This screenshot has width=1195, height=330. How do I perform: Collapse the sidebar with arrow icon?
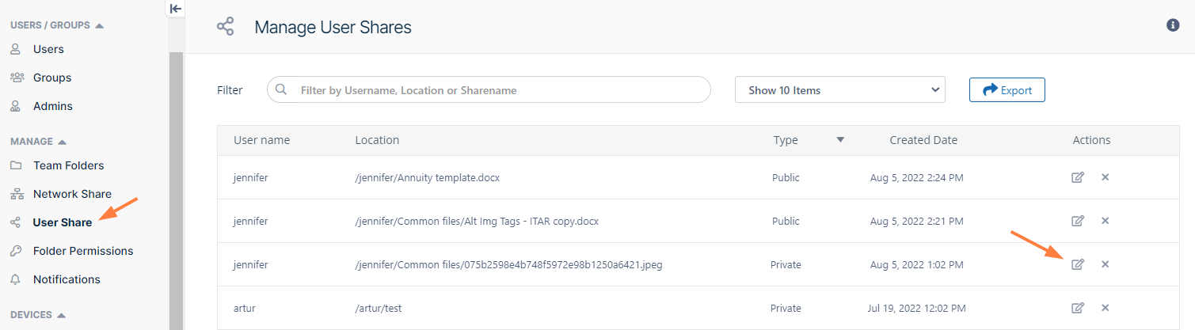[x=176, y=9]
